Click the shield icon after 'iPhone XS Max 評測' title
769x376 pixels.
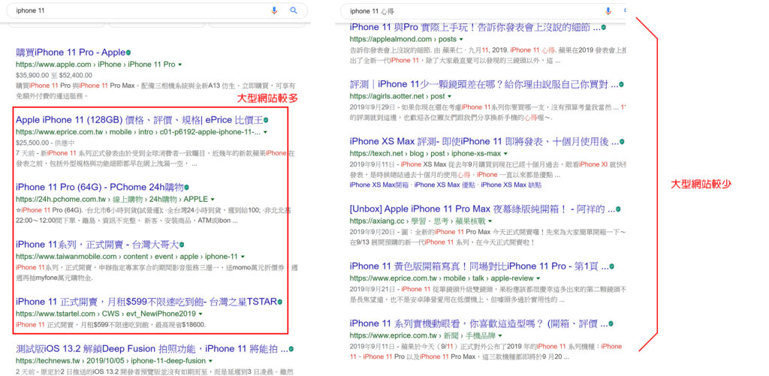pos(621,142)
